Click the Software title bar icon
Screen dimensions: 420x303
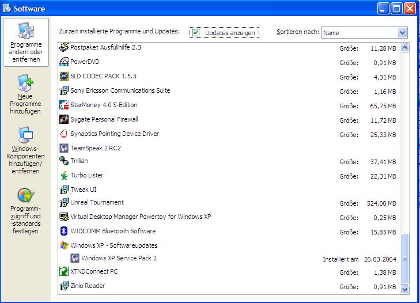coord(7,8)
